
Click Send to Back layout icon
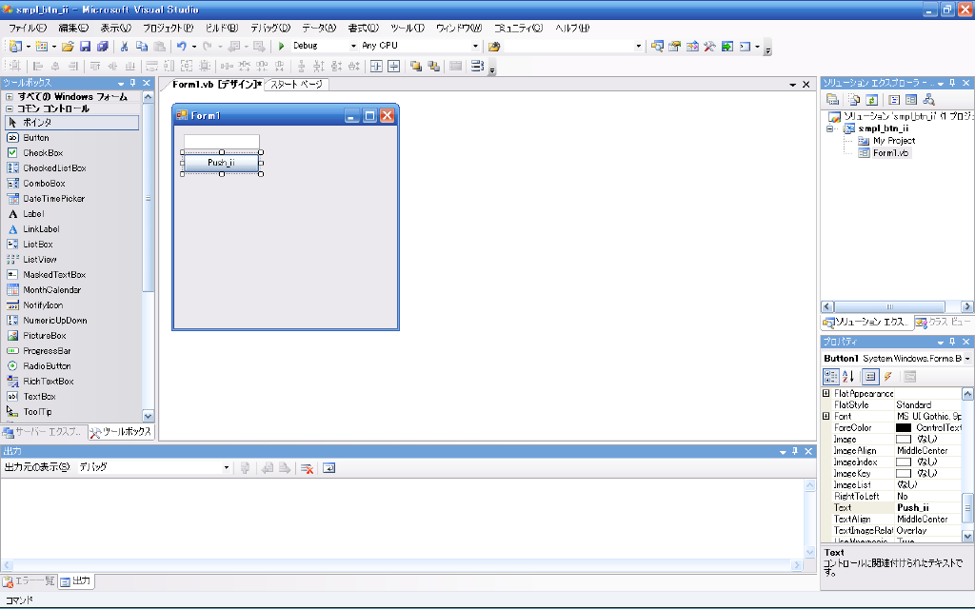[x=433, y=66]
